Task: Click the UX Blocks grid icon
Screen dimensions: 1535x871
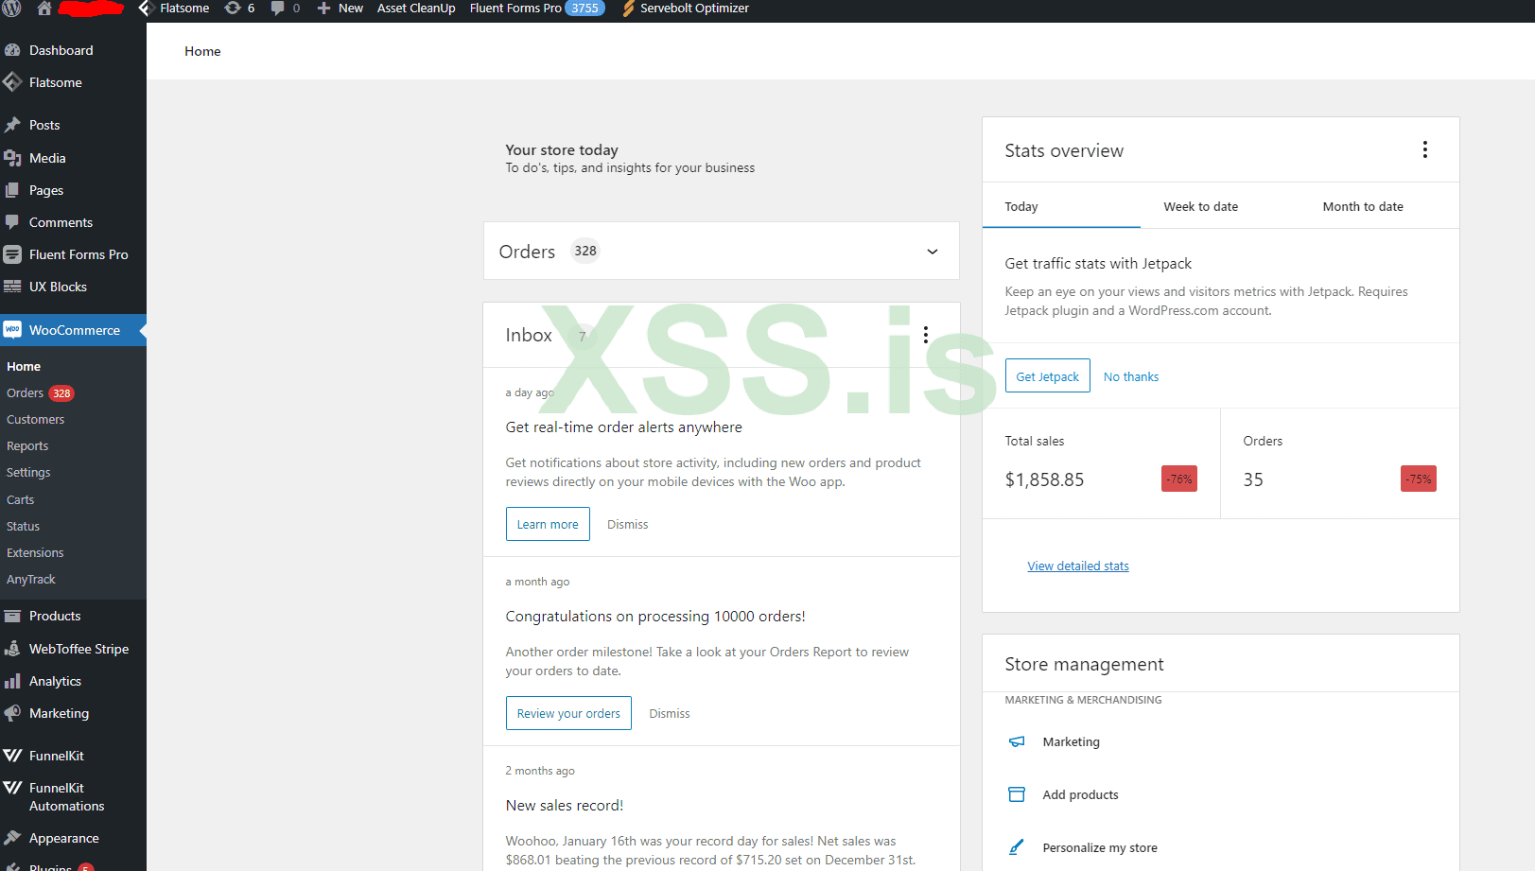Action: 12,287
